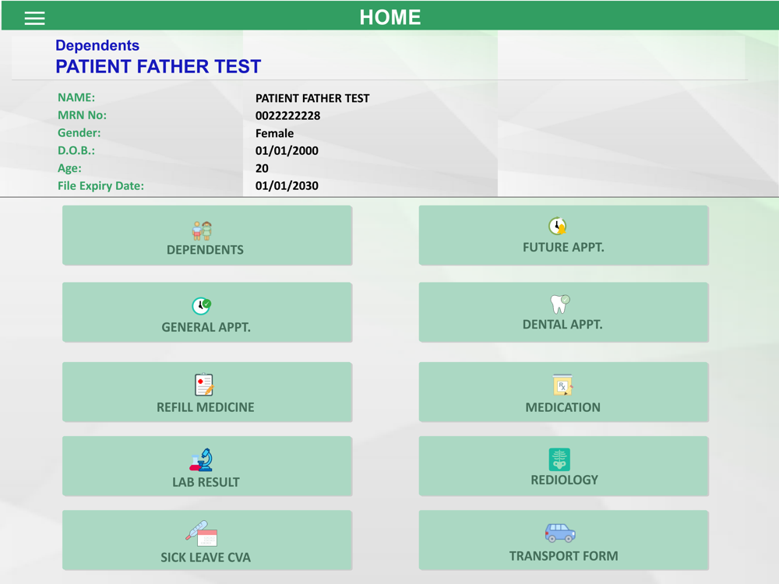Open the hamburger menu
The image size is (779, 584).
[35, 19]
